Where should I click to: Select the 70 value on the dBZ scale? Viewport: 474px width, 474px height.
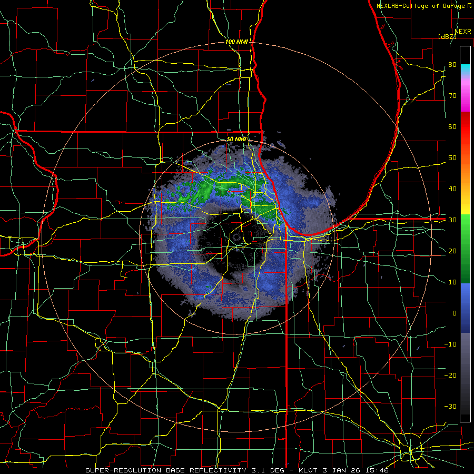click(x=452, y=95)
